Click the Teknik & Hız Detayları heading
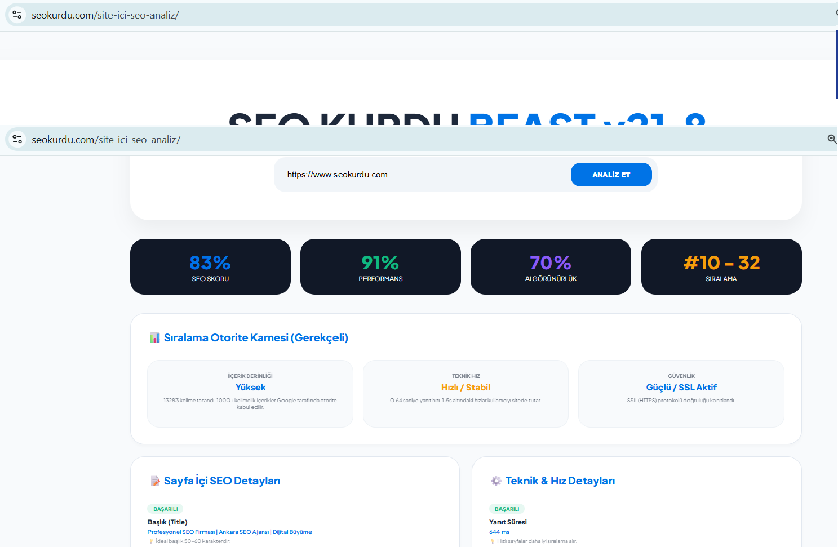 [x=560, y=481]
